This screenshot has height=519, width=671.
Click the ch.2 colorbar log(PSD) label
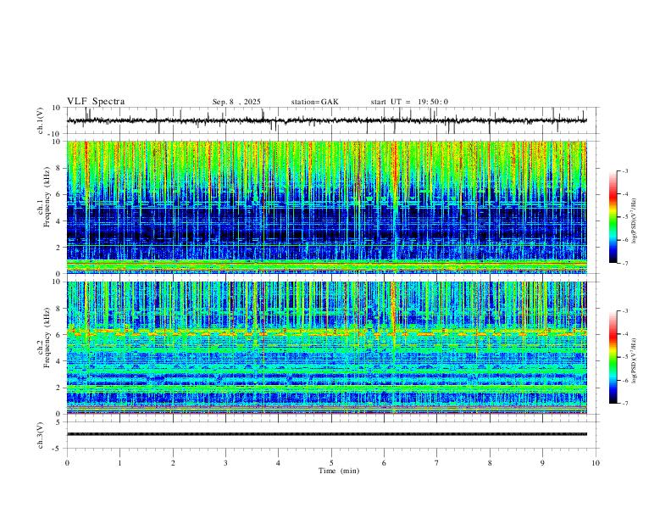coord(634,360)
